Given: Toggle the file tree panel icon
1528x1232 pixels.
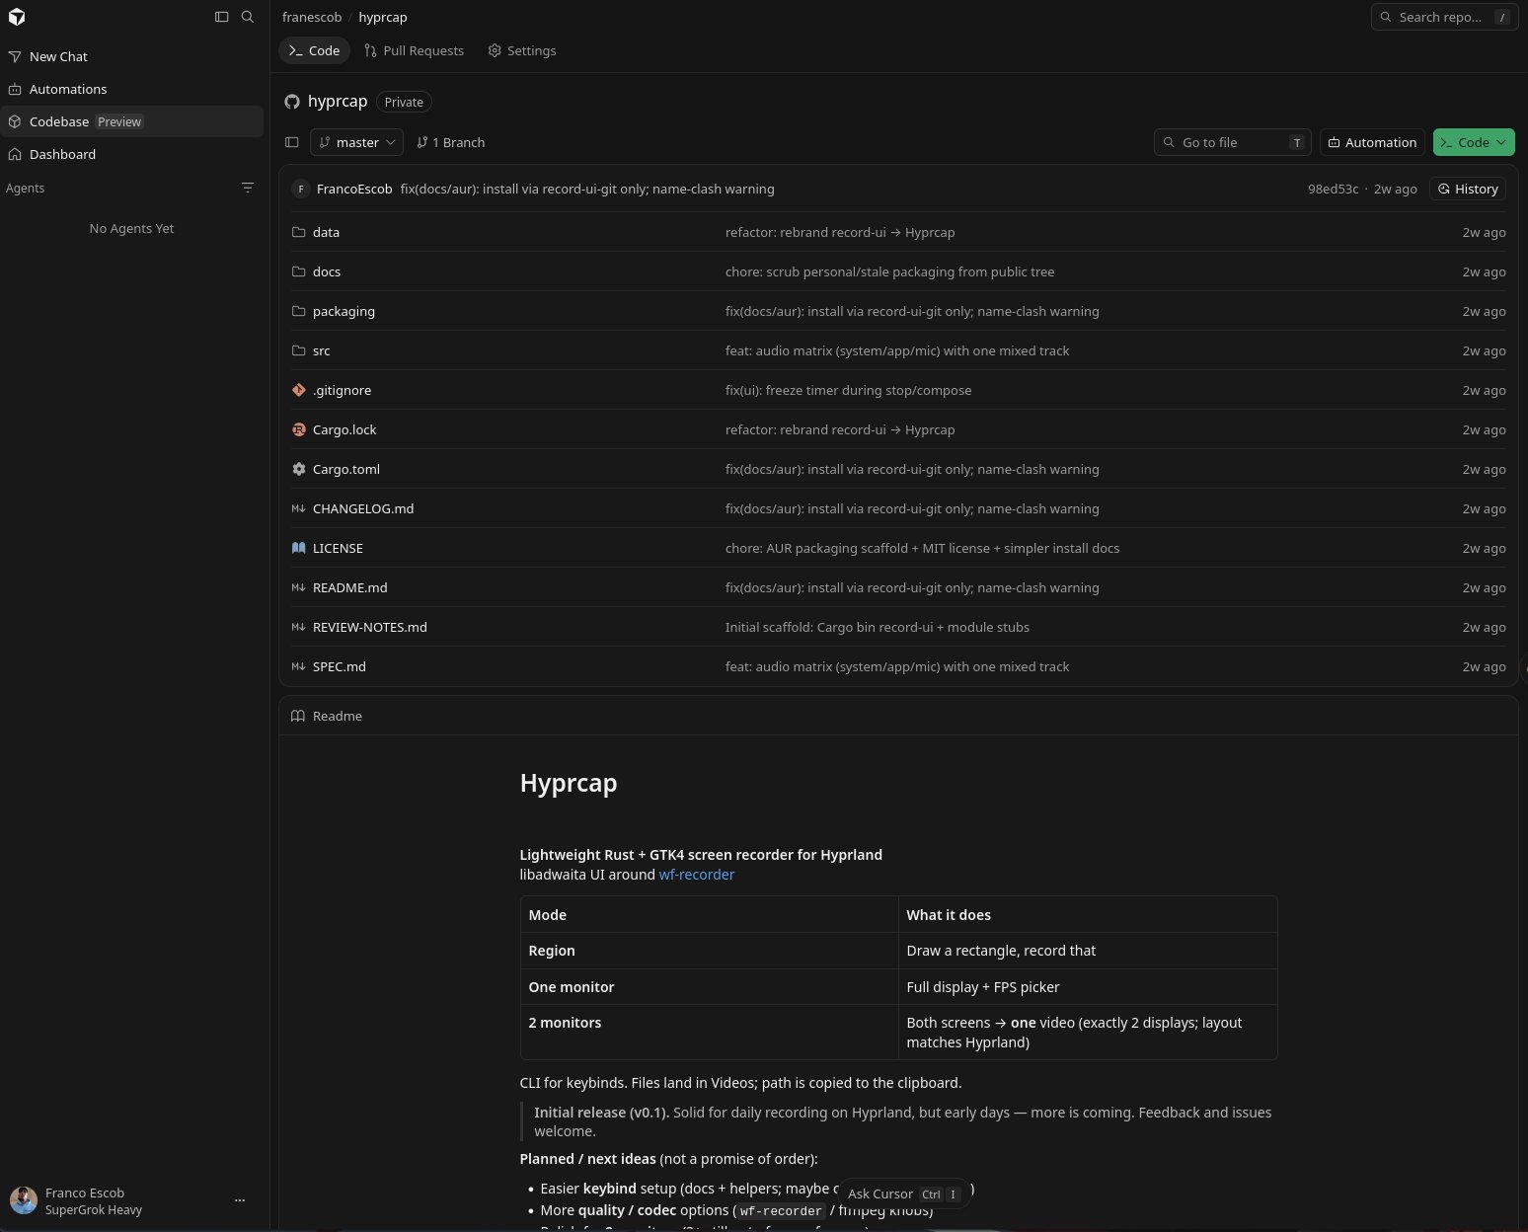Looking at the screenshot, I should pos(292,142).
